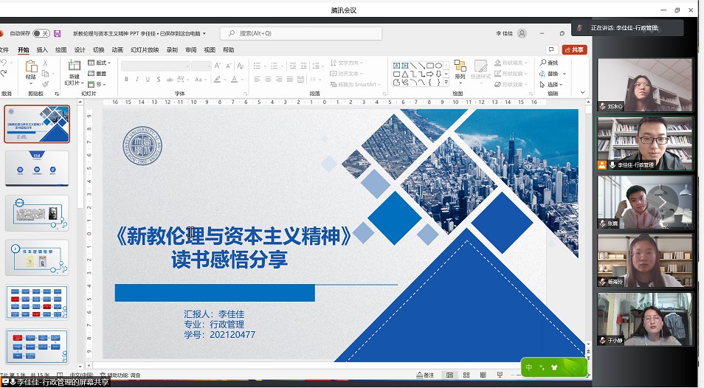Click the Find (查找) magnifier tool

pyautogui.click(x=549, y=63)
